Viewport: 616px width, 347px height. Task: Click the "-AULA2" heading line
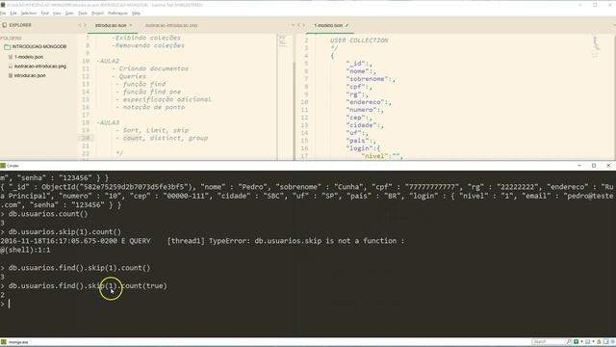click(x=108, y=61)
